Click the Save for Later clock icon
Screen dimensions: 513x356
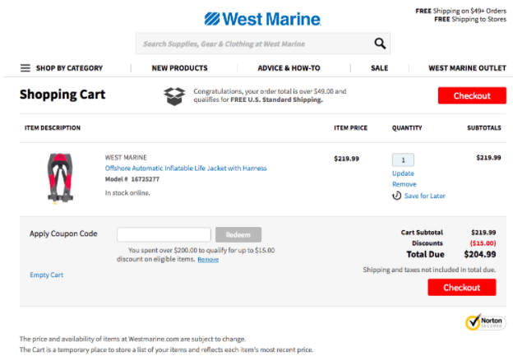397,196
